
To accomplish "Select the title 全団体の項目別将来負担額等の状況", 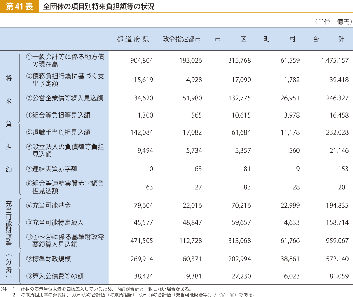I will point(99,7).
